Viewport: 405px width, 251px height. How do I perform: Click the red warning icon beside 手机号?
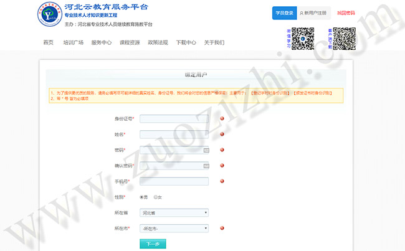(x=221, y=181)
